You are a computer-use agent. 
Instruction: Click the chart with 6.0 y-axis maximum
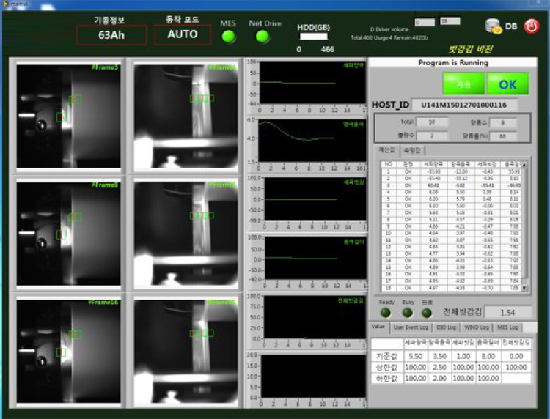pyautogui.click(x=312, y=141)
